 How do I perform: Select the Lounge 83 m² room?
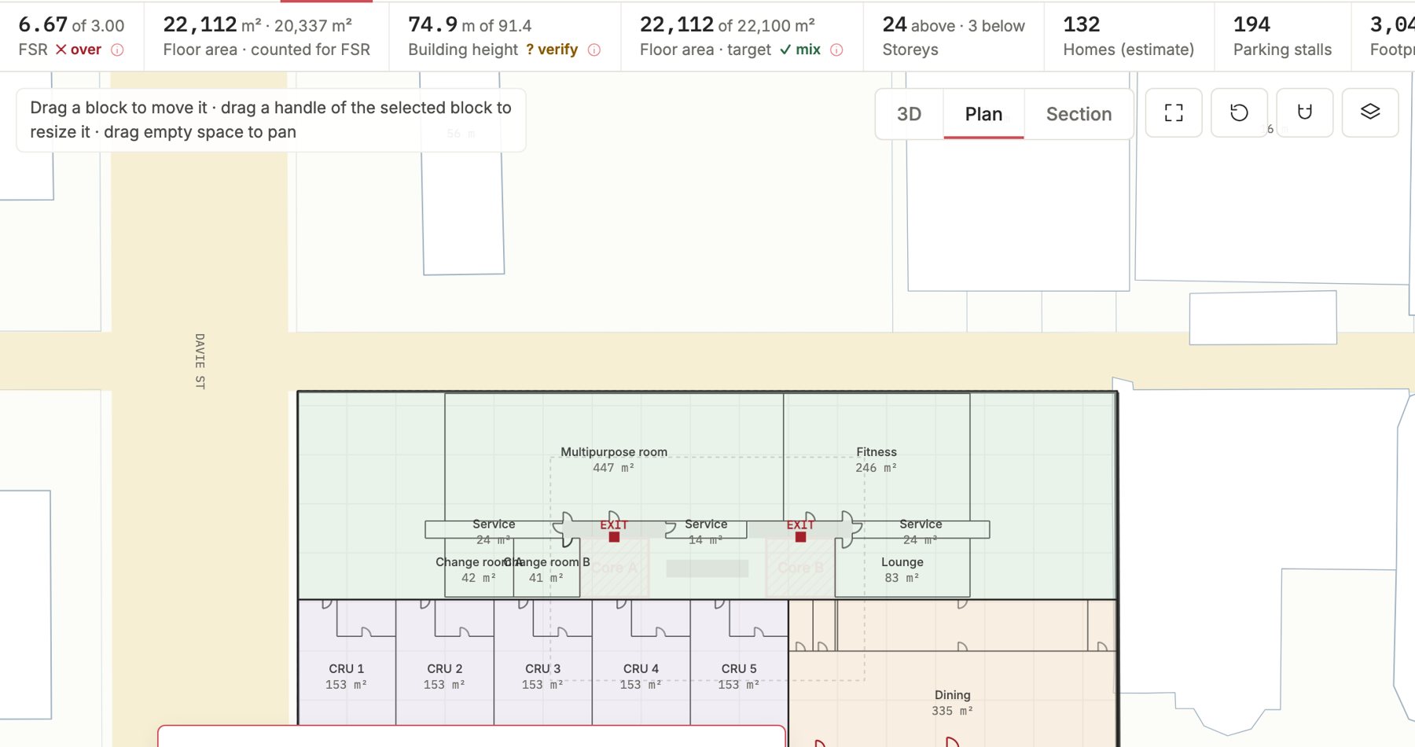point(902,569)
